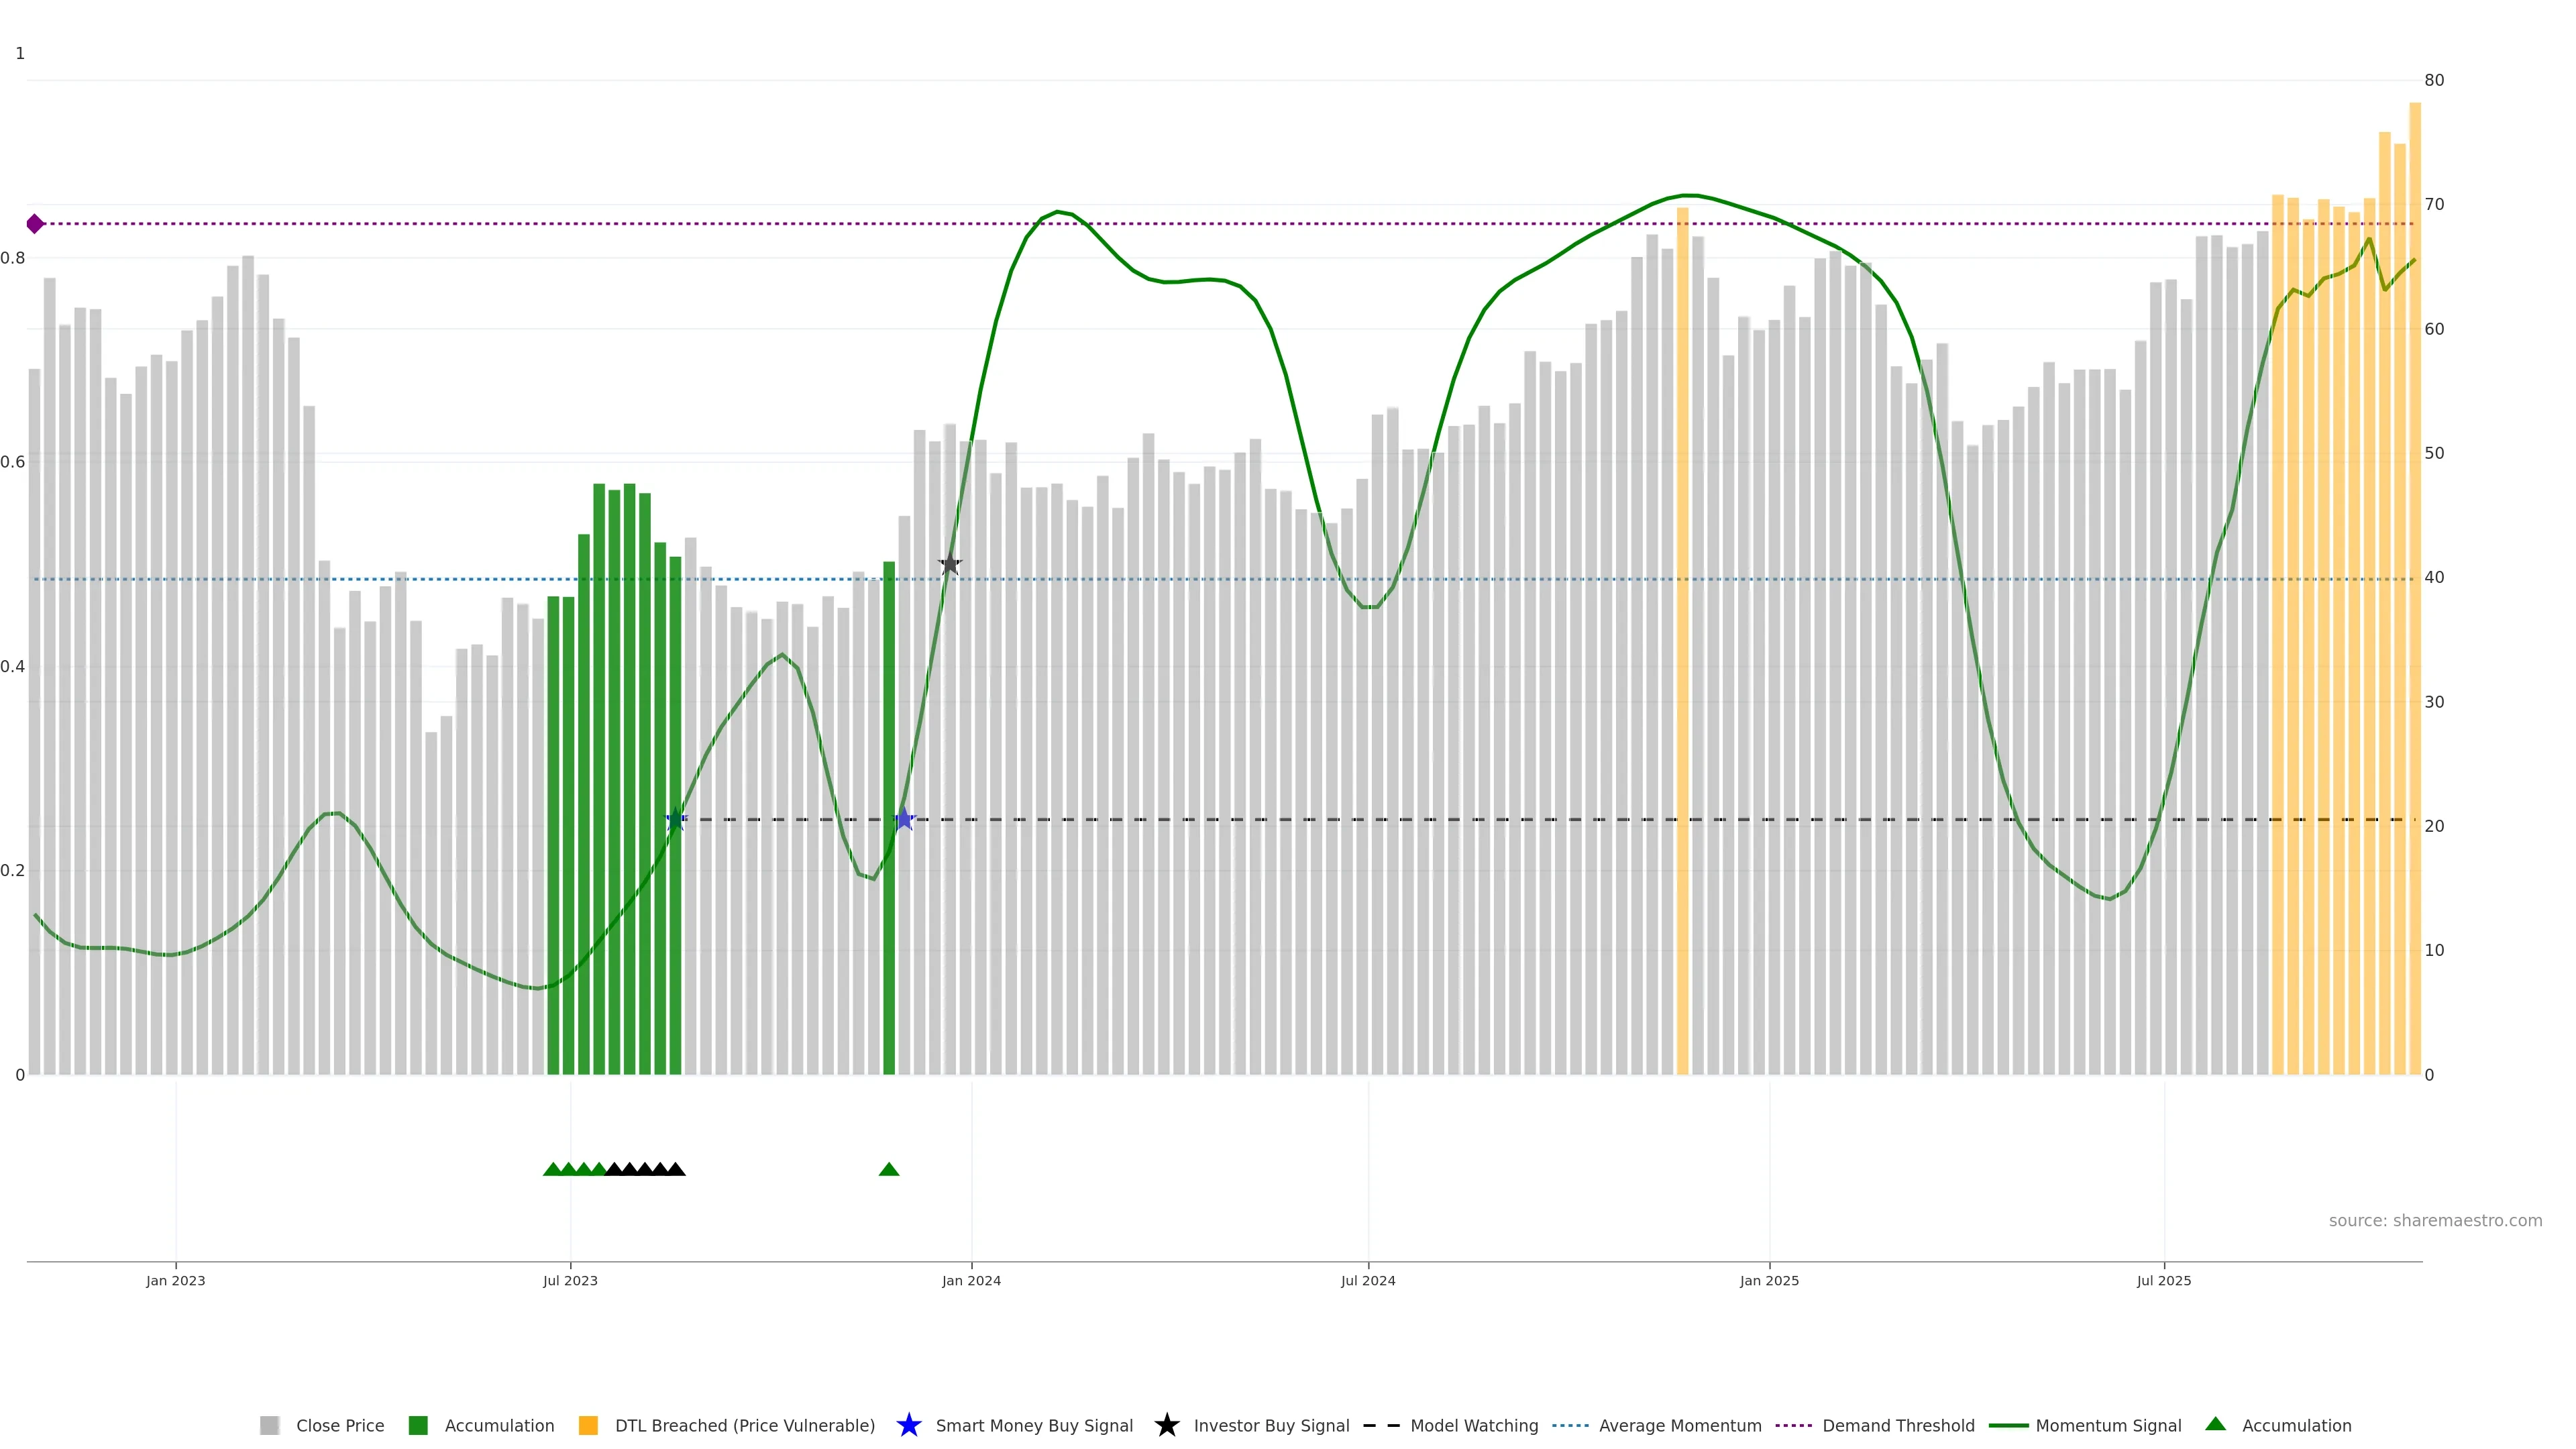
Task: Click the source: sharemaestro.com text
Action: pos(2435,1220)
